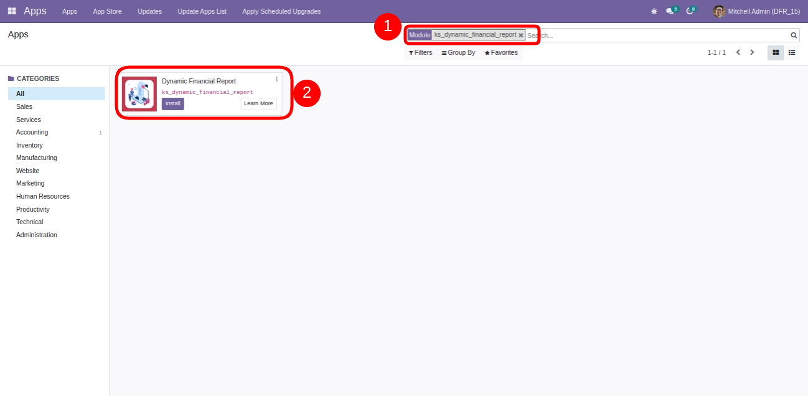Open the Favorites dropdown

(x=501, y=53)
